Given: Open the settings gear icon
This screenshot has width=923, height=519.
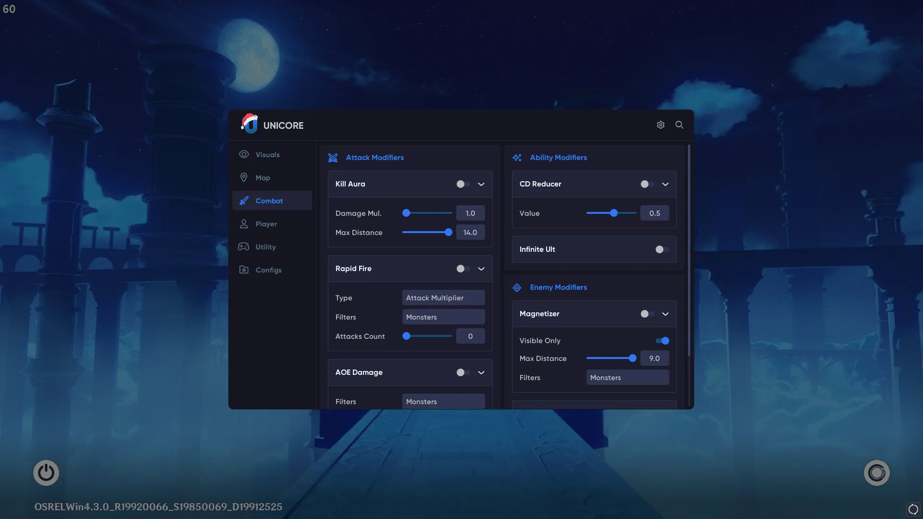Looking at the screenshot, I should pyautogui.click(x=661, y=125).
